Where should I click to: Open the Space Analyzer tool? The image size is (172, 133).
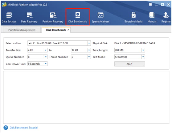point(100,17)
